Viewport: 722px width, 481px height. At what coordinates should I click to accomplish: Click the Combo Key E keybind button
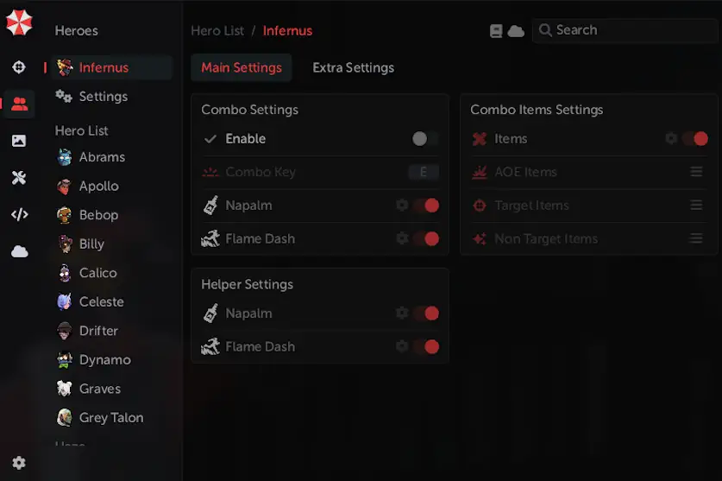coord(424,172)
